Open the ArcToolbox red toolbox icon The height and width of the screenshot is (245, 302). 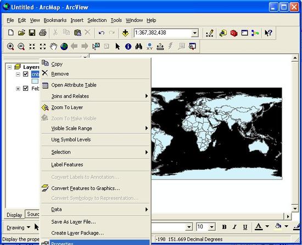234,33
